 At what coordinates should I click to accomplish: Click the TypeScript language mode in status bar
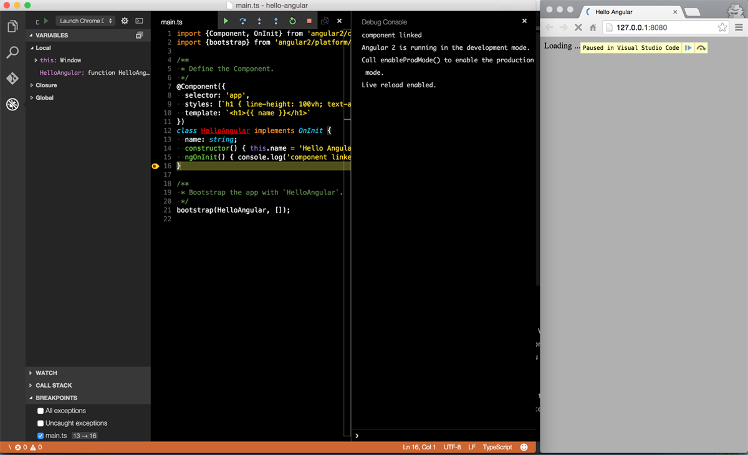tap(497, 447)
